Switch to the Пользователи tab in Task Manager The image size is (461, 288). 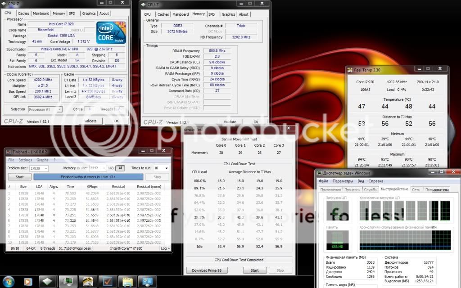(x=437, y=190)
